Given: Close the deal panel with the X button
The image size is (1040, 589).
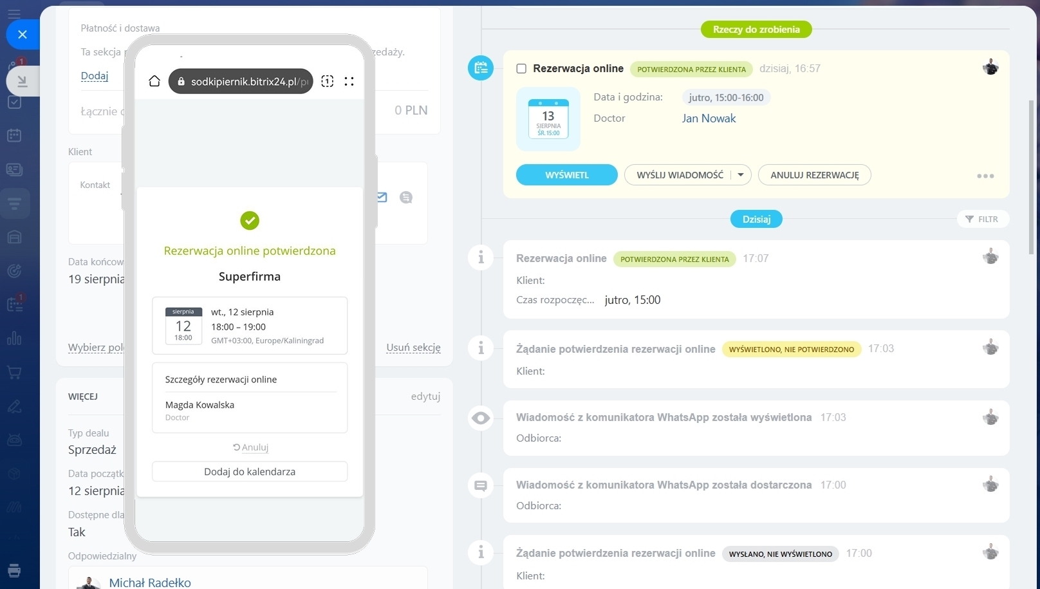Looking at the screenshot, I should click(23, 34).
